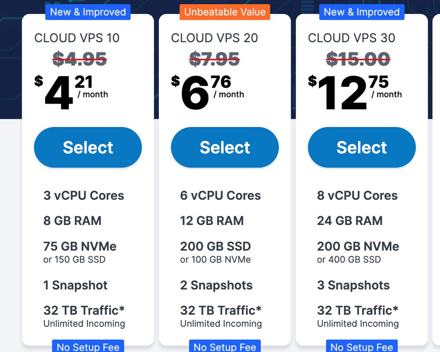Screen dimensions: 440x352
Task: Click the CLOUD VPS 10 plan title
Action: tap(77, 38)
